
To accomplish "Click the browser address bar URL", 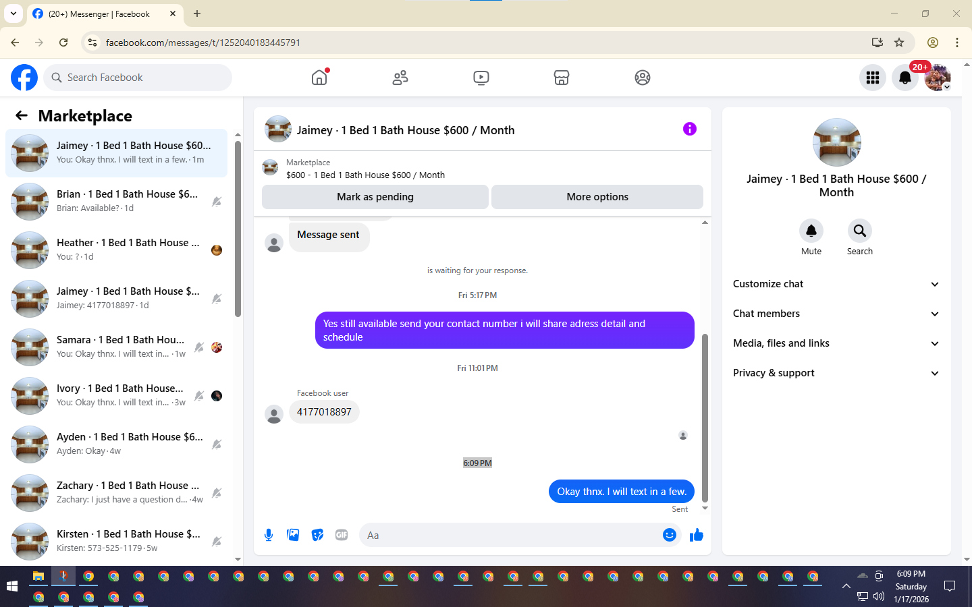I will (202, 42).
